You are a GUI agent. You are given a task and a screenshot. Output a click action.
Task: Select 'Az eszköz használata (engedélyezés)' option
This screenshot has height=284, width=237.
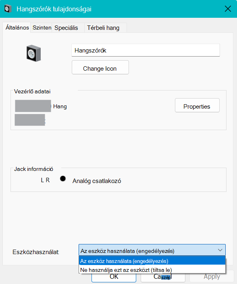tap(152, 261)
